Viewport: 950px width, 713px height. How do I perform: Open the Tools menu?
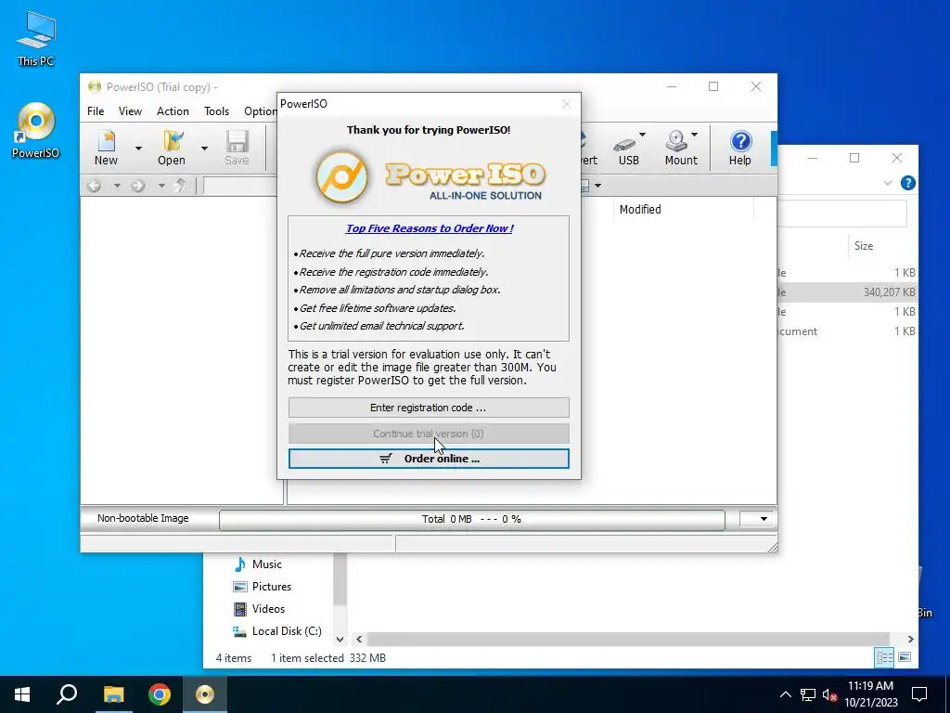click(x=216, y=111)
